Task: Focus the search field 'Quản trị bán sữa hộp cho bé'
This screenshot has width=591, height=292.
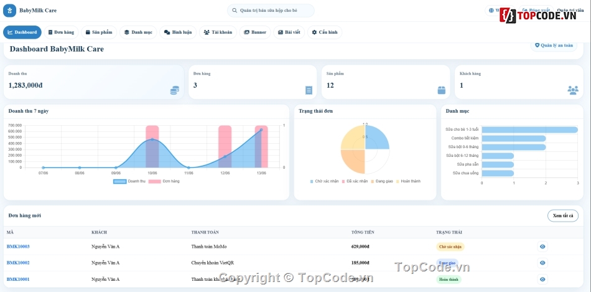Action: 271,11
